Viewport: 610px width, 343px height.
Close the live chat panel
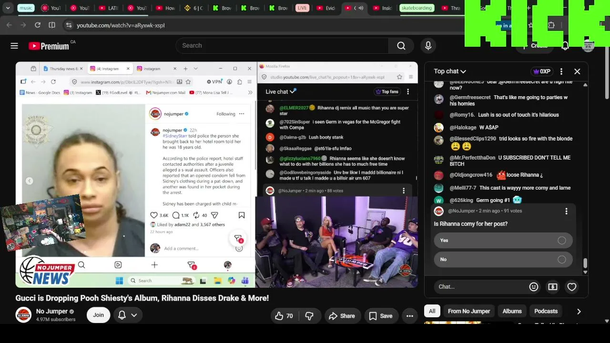click(x=577, y=71)
